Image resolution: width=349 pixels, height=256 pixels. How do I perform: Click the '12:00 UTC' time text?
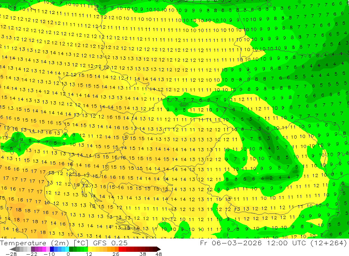(286, 243)
